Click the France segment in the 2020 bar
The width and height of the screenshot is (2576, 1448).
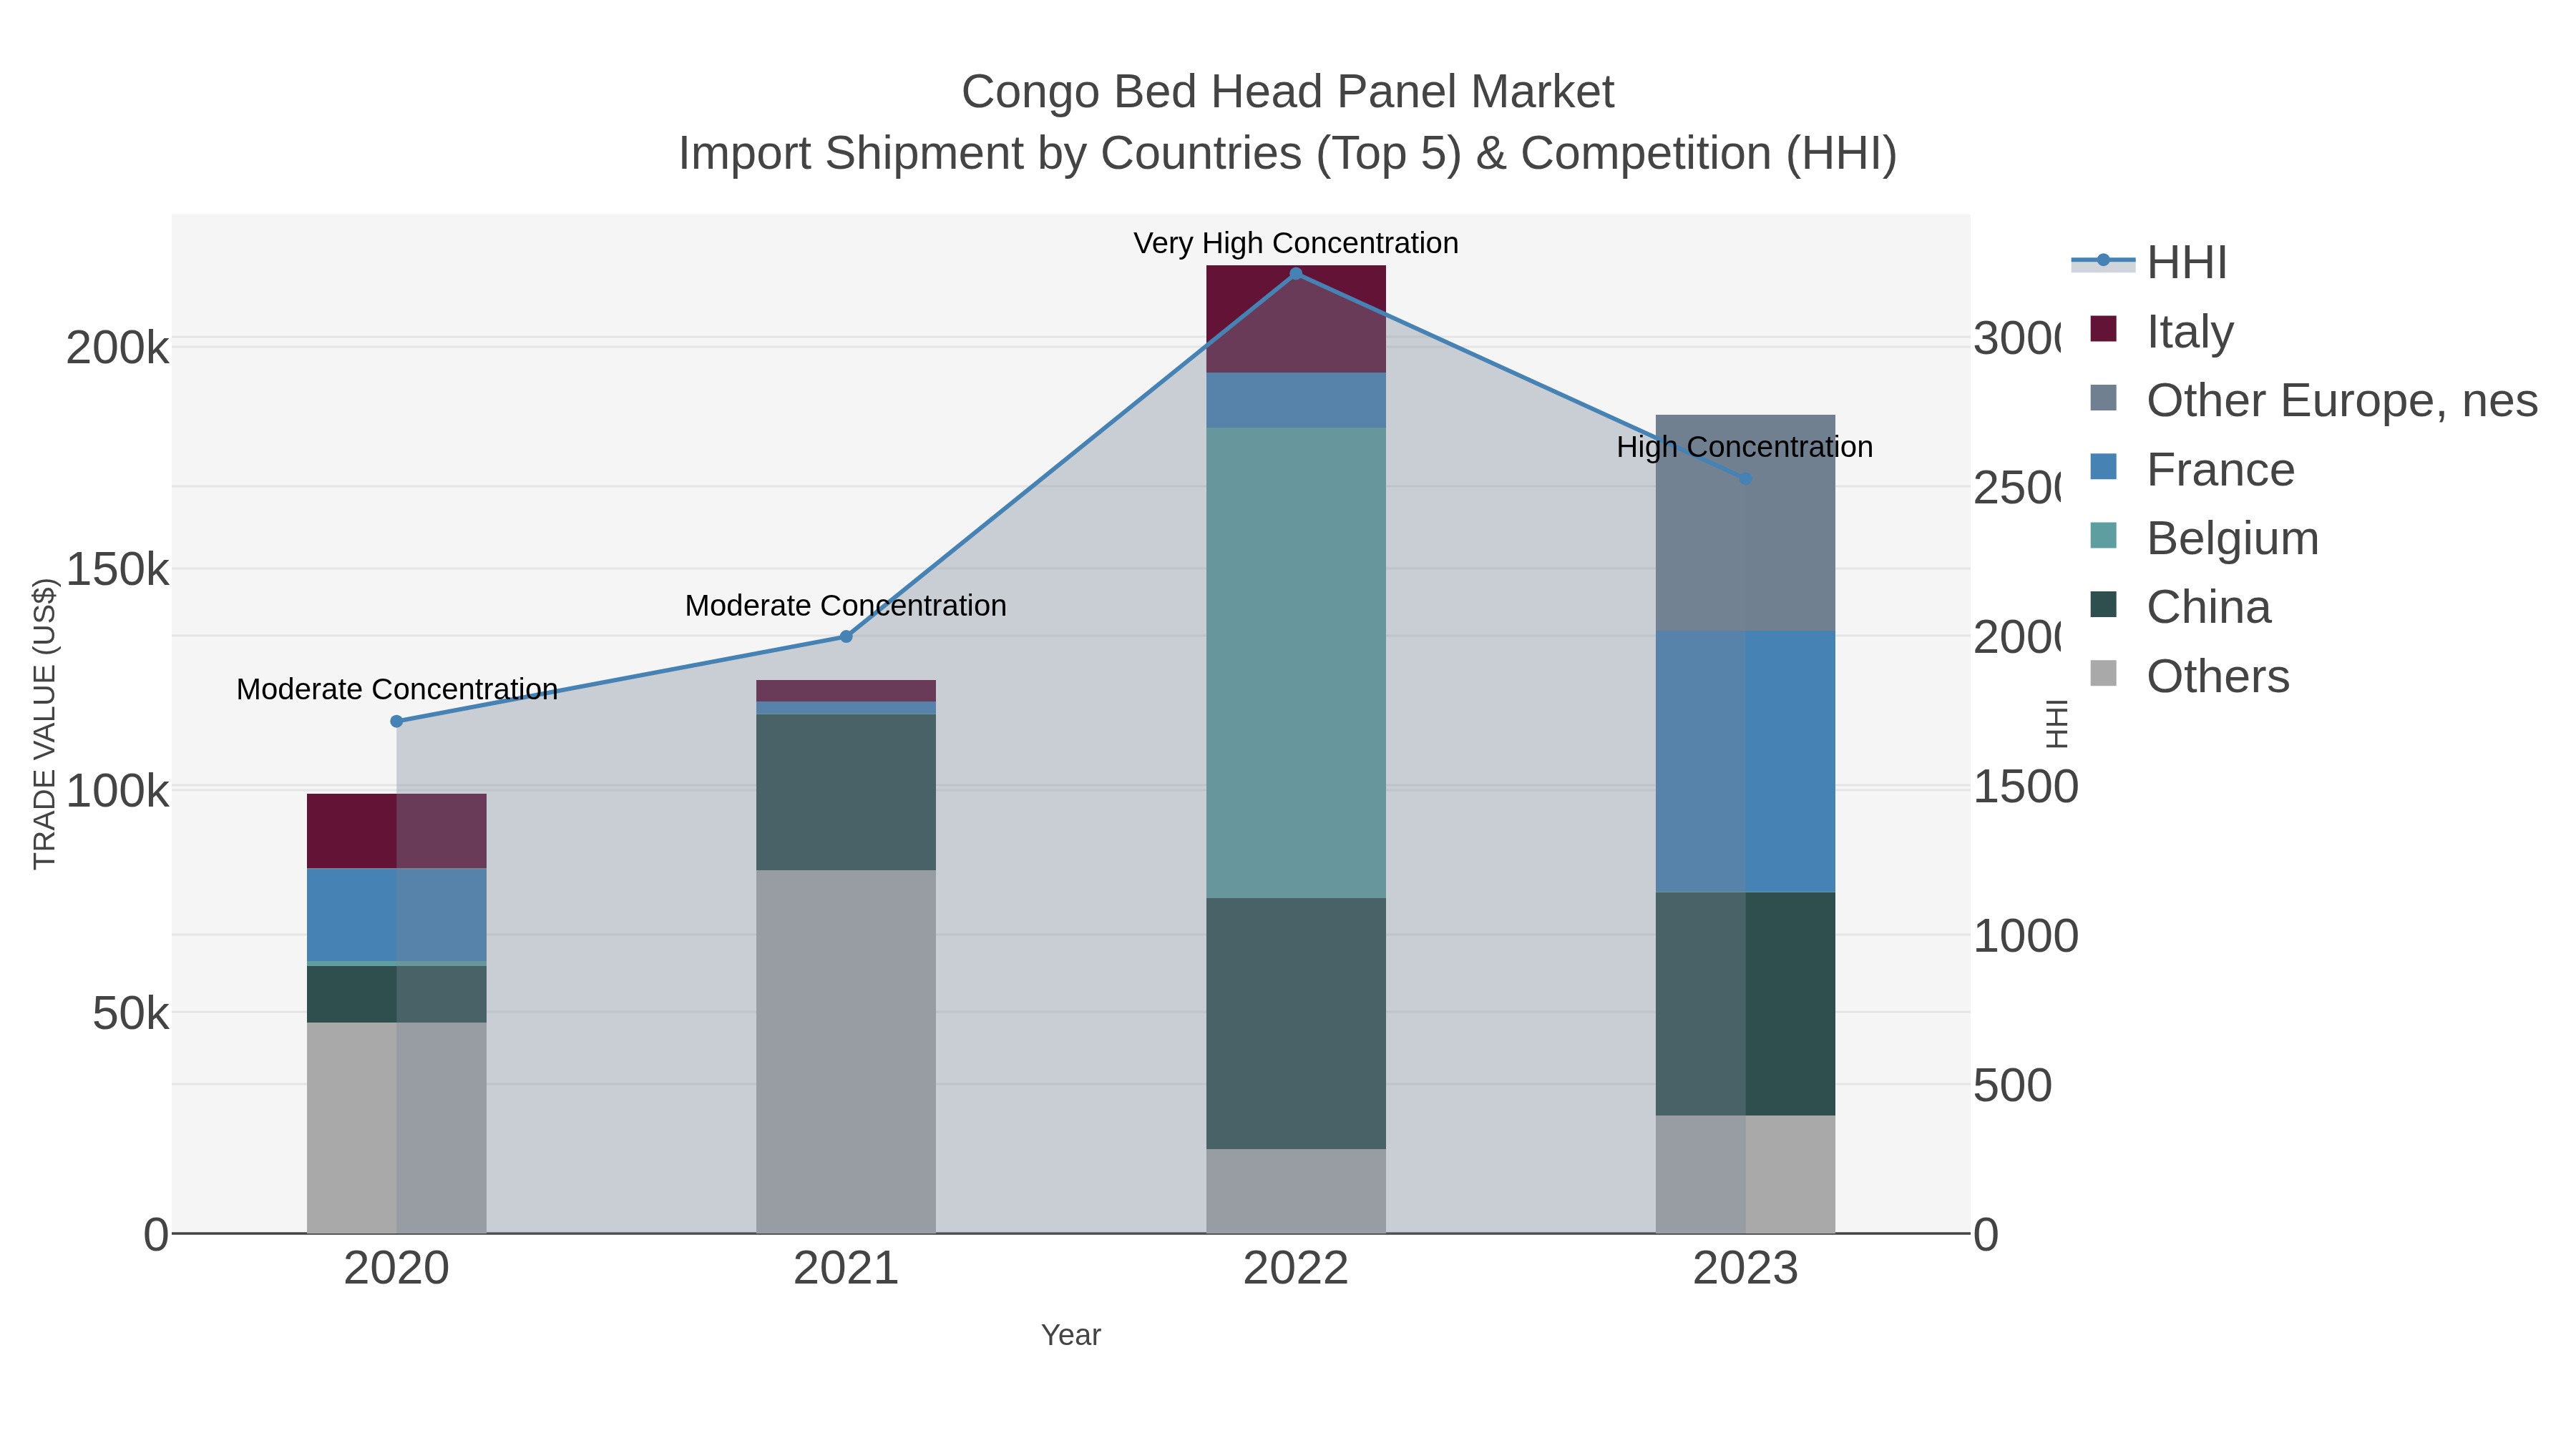click(x=396, y=915)
